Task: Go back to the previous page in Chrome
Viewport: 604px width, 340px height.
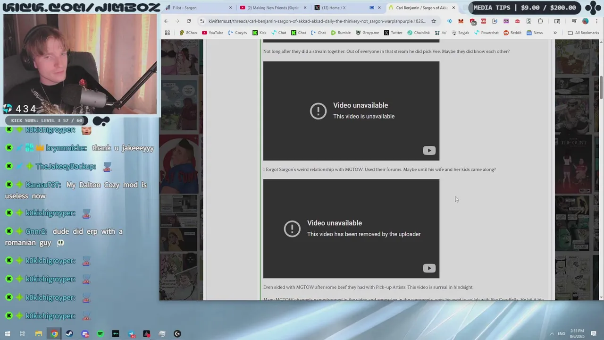Action: [166, 21]
